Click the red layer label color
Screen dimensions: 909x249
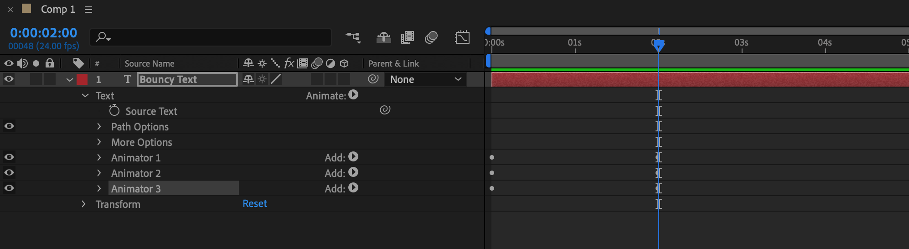82,79
